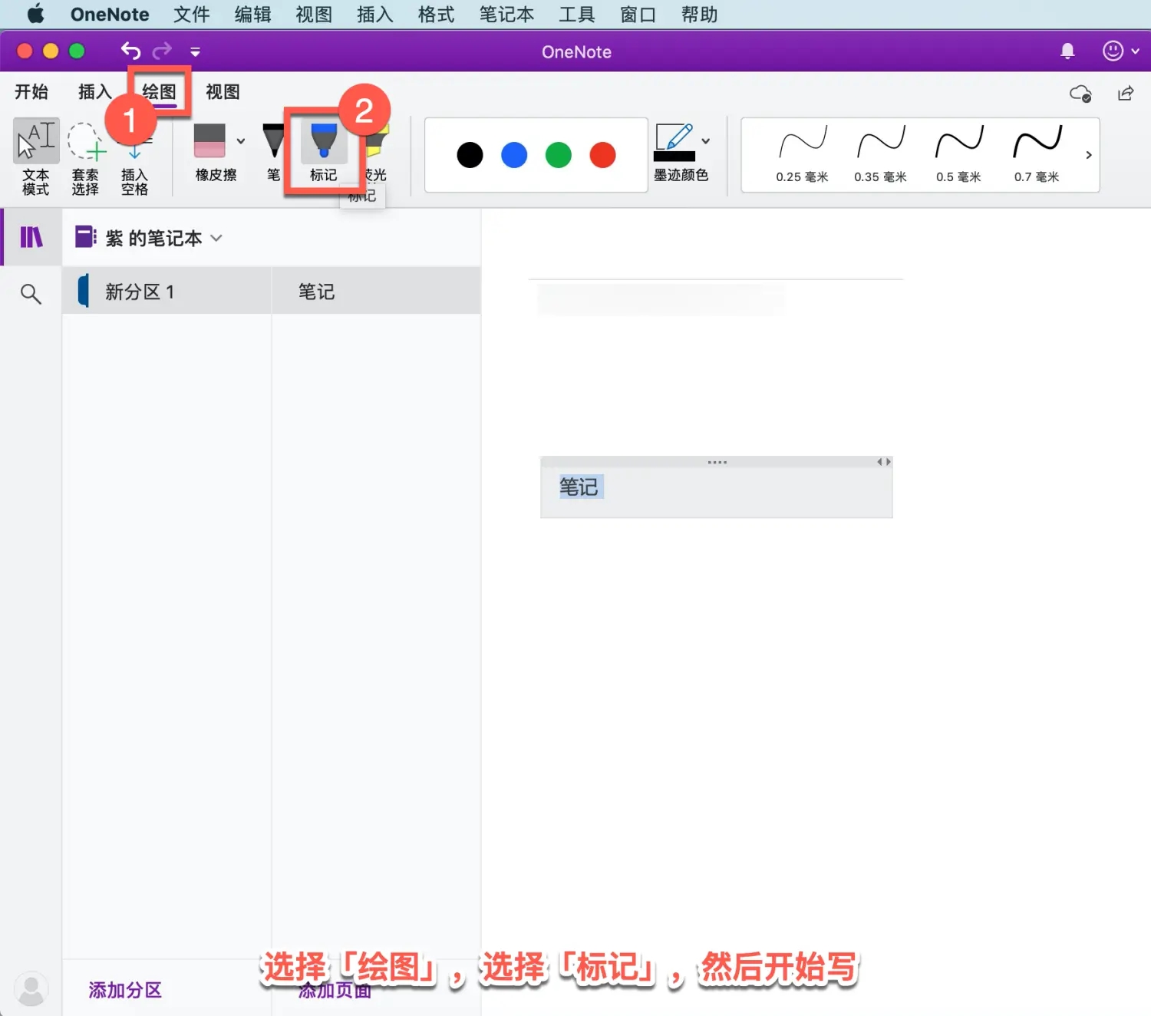Open the notifications bell icon
This screenshot has width=1151, height=1016.
pos(1067,51)
